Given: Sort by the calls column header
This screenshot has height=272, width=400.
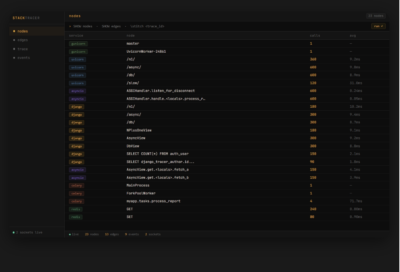Looking at the screenshot, I should click(315, 36).
